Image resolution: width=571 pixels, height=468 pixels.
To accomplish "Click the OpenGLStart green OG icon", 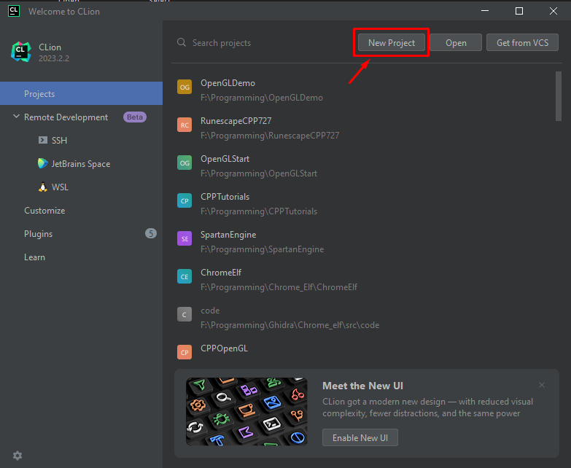I will coord(184,163).
